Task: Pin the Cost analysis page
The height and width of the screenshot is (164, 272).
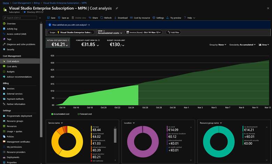Action: [x=117, y=8]
